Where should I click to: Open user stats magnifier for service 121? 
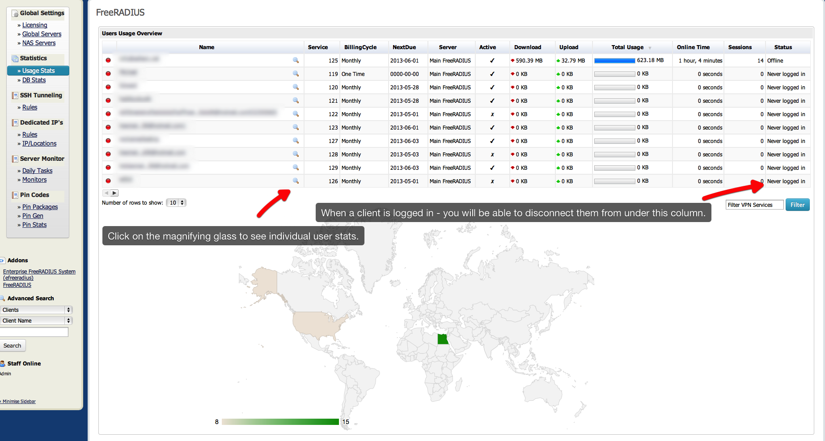(x=296, y=100)
